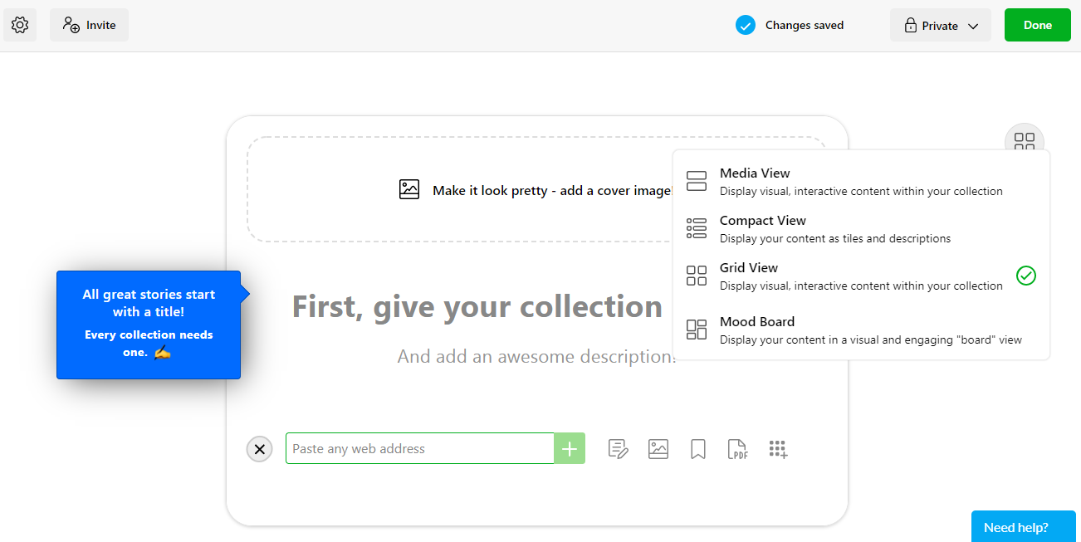Click the awesome description field
This screenshot has width=1081, height=542.
click(536, 356)
